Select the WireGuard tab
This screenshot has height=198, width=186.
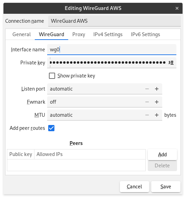click(x=52, y=34)
